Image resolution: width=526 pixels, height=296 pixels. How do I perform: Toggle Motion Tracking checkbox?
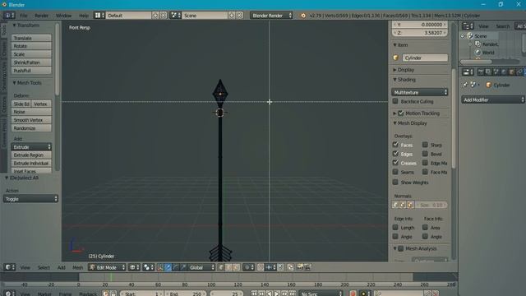tap(401, 113)
